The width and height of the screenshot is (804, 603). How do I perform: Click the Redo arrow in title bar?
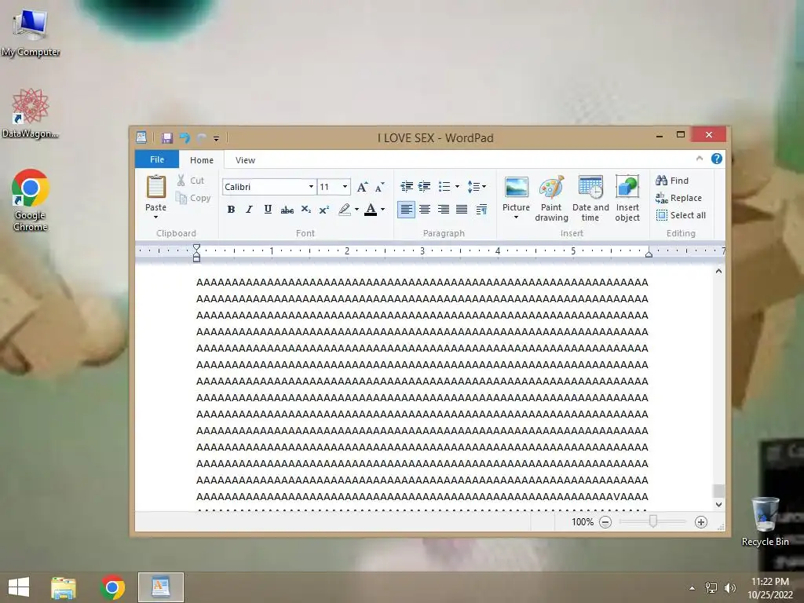pos(202,138)
